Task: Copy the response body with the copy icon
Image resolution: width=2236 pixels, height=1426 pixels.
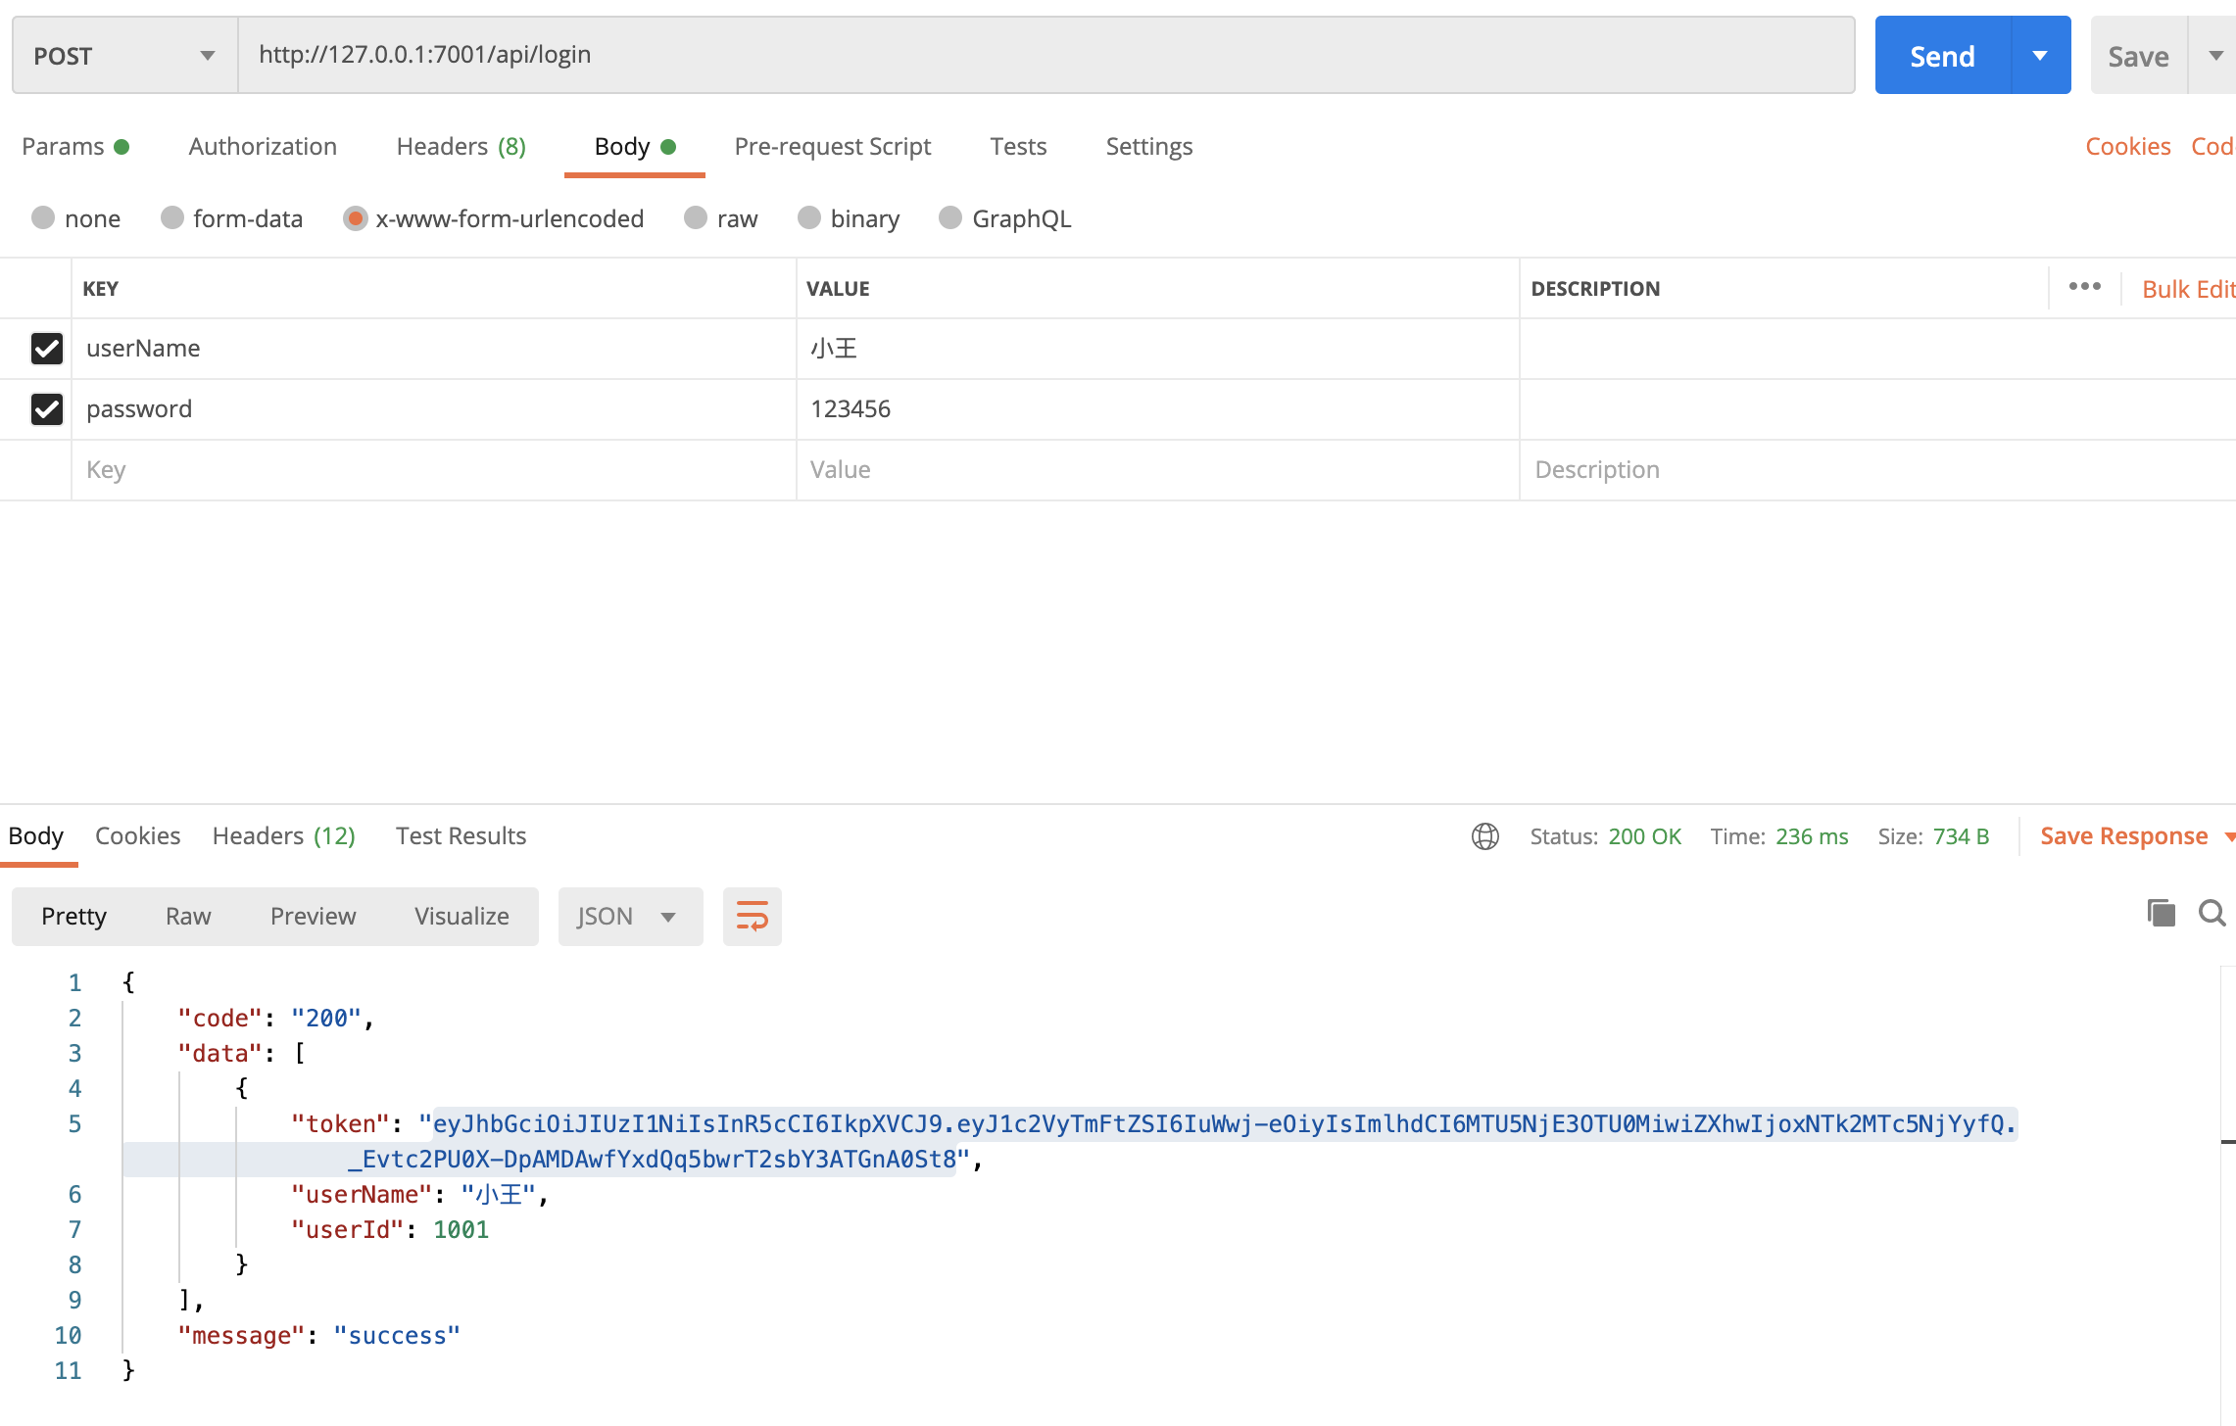Action: coord(2160,913)
